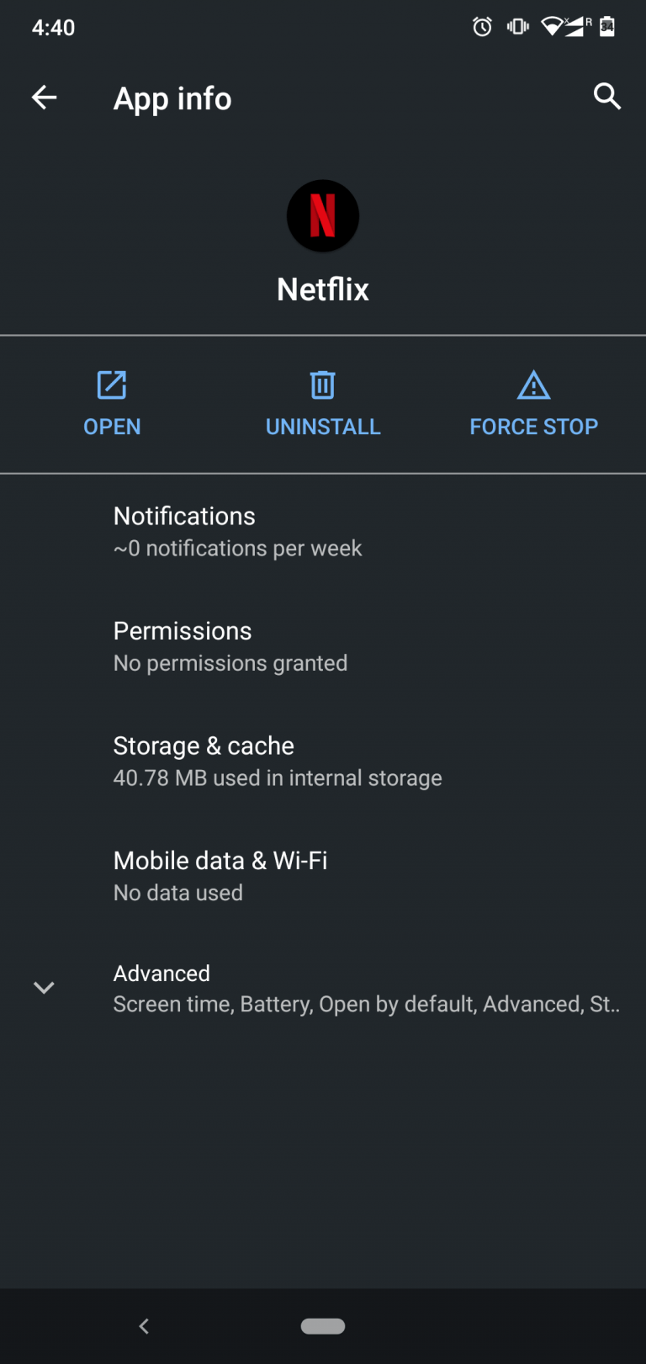Tap the Wi-Fi signal status icon
The width and height of the screenshot is (646, 1364).
(553, 27)
